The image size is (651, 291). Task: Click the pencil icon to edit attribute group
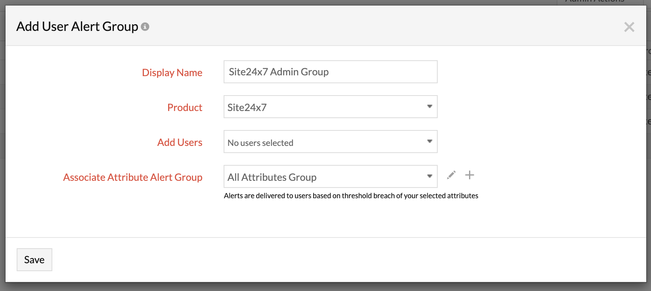coord(451,175)
